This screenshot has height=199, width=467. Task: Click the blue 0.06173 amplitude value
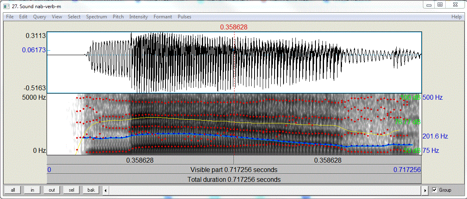click(x=33, y=50)
